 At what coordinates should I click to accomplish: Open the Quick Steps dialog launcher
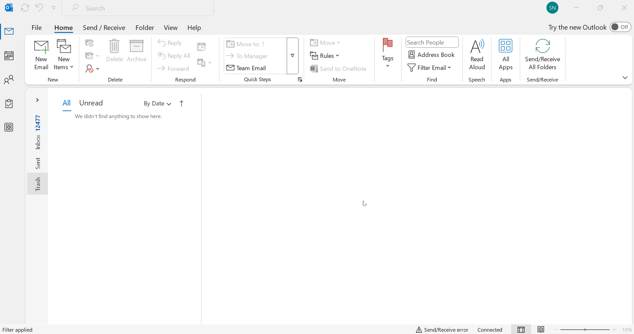(x=300, y=80)
